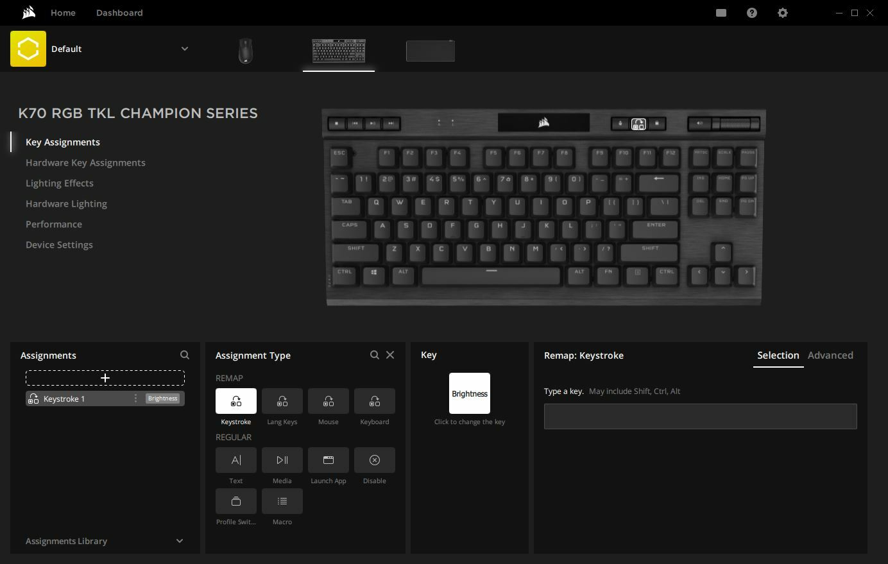The height and width of the screenshot is (564, 888).
Task: Choose the Lang Keys assignment type
Action: (x=282, y=400)
